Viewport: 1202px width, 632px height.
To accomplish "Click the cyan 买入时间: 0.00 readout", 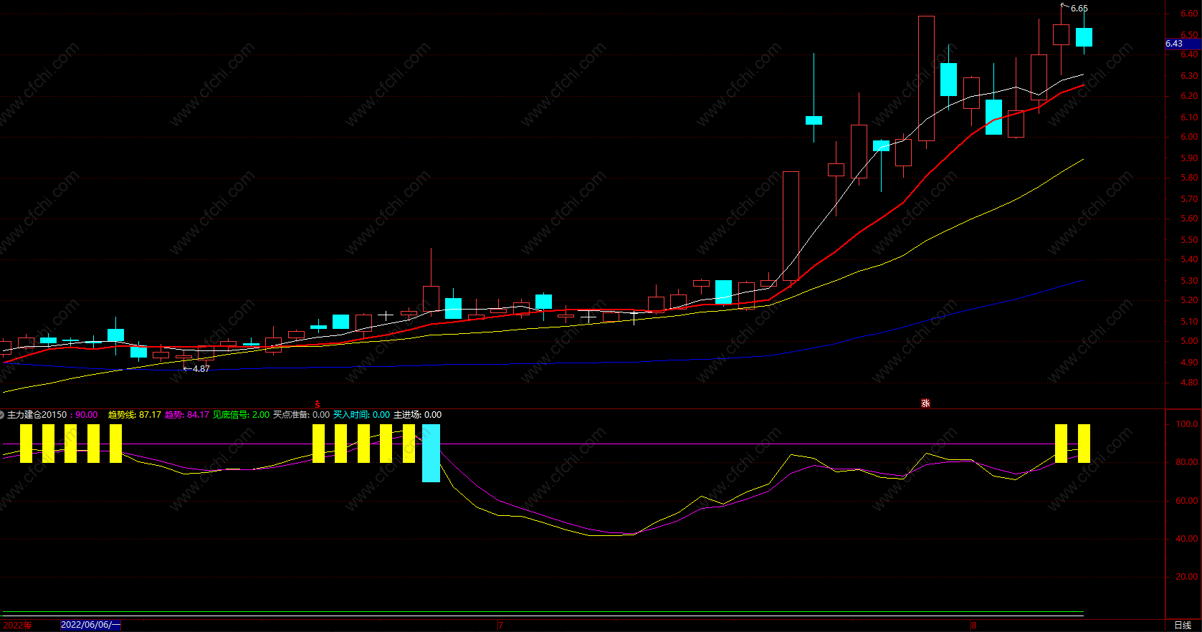I will [x=361, y=415].
